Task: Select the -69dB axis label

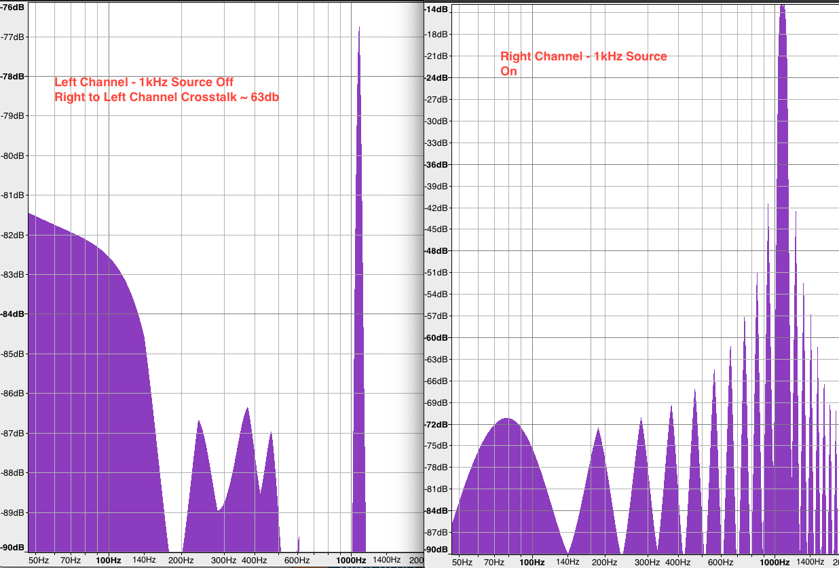Action: tap(436, 402)
